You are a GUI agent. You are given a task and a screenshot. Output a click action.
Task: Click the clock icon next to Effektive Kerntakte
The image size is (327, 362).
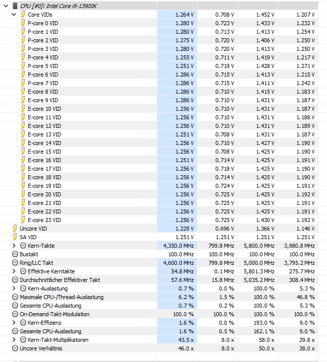(x=23, y=271)
